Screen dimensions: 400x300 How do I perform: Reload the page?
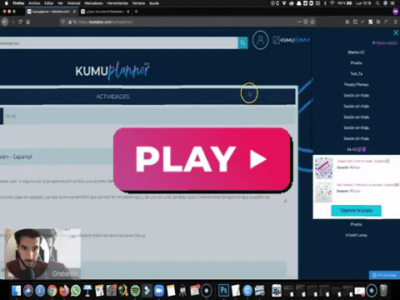(x=20, y=22)
